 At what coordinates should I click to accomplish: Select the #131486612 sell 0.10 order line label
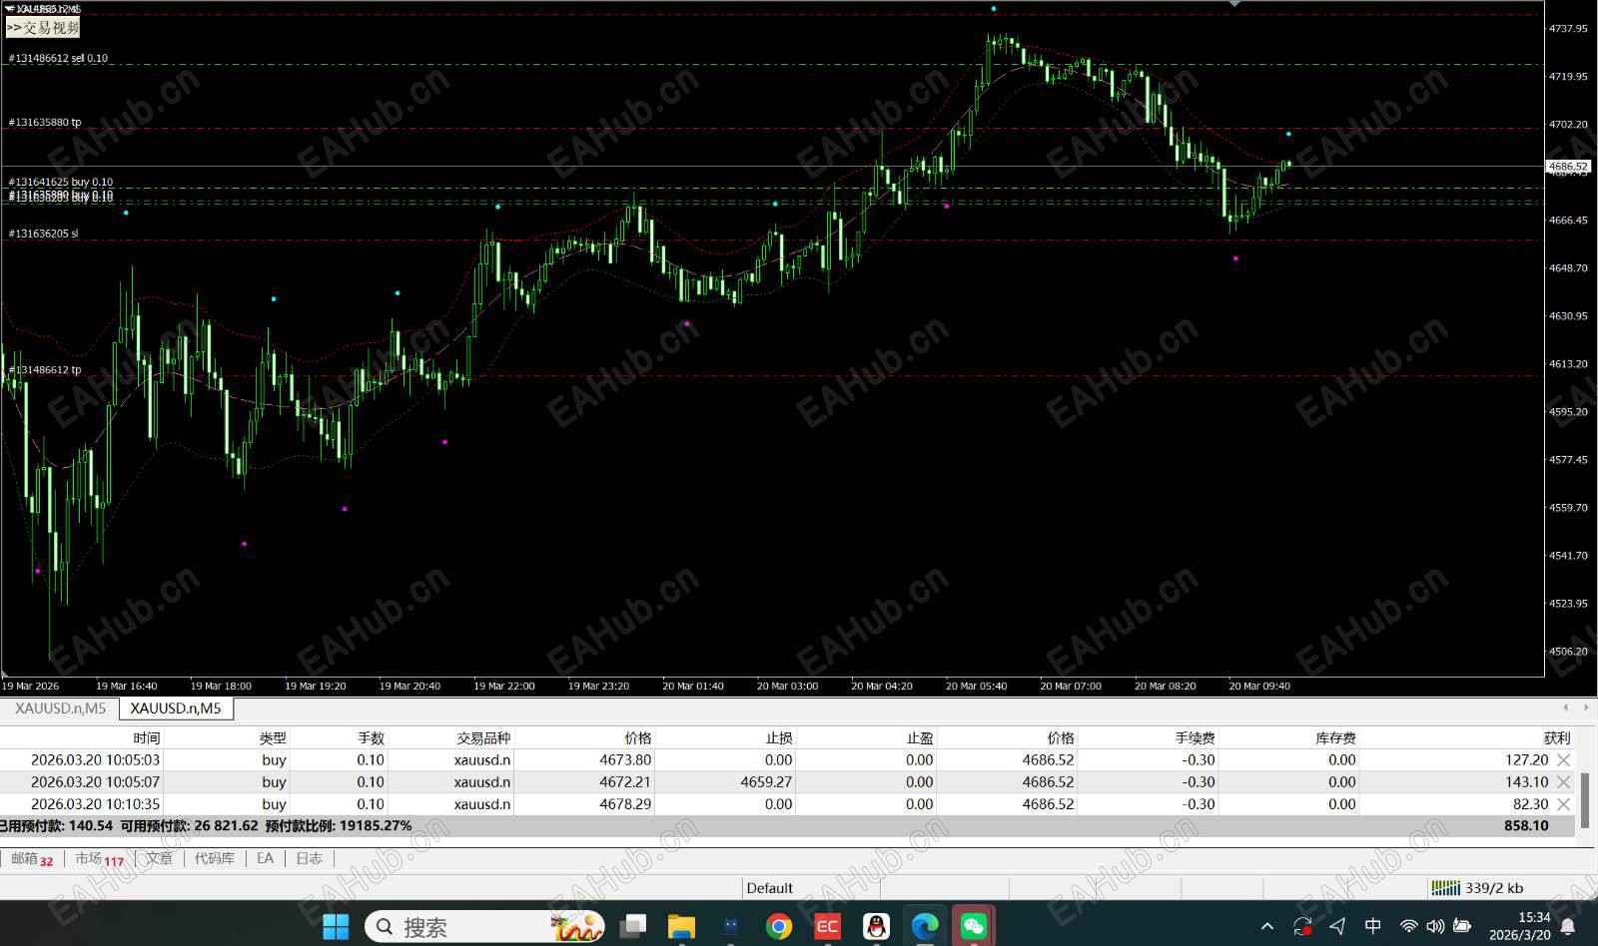click(x=58, y=59)
